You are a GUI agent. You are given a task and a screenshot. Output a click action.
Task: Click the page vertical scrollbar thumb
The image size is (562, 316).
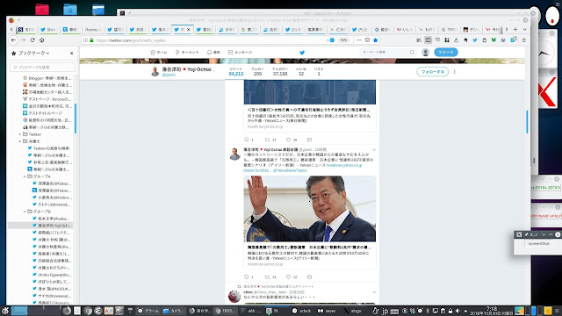click(527, 122)
